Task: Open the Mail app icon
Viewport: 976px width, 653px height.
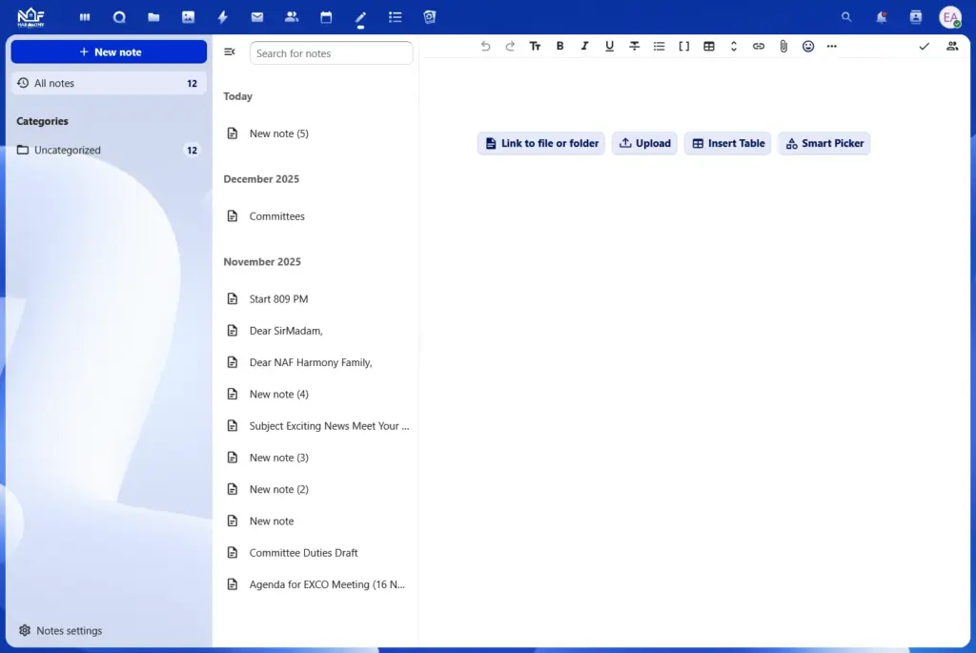Action: (257, 17)
